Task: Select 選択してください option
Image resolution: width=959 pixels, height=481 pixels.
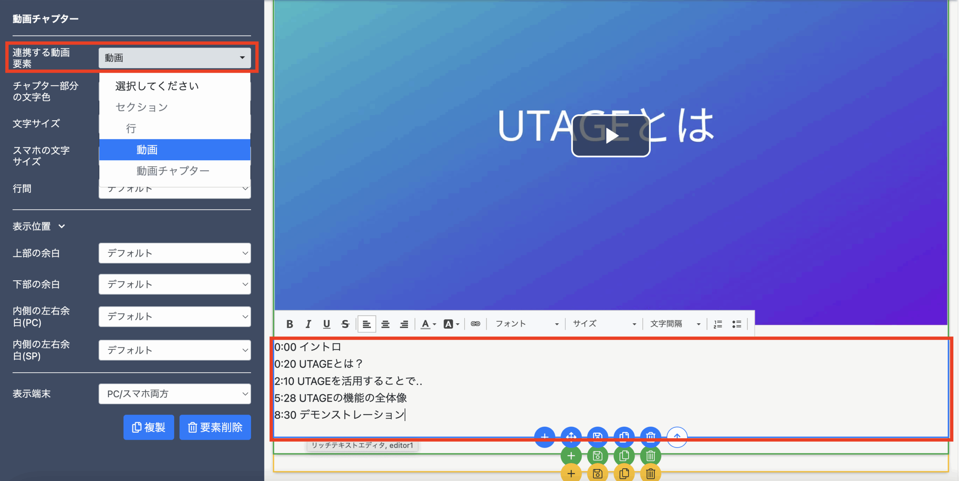Action: point(175,86)
